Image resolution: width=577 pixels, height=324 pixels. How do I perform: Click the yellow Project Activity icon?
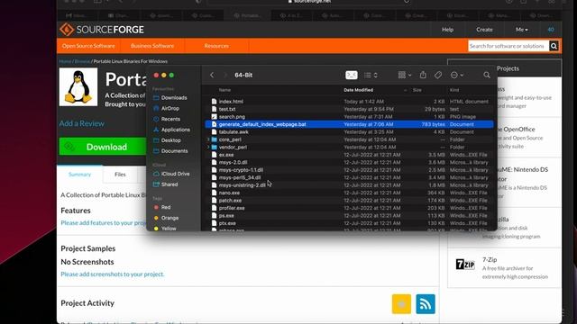401,304
